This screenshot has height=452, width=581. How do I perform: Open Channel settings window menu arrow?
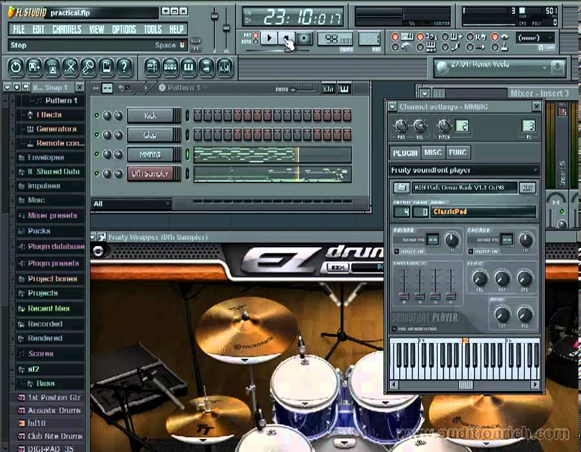pyautogui.click(x=392, y=107)
